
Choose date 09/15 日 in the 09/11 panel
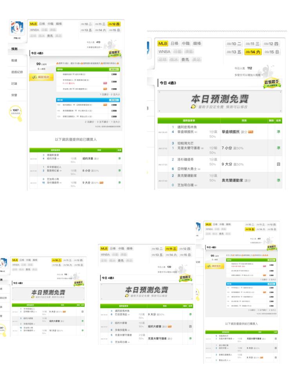pyautogui.click(x=185, y=255)
